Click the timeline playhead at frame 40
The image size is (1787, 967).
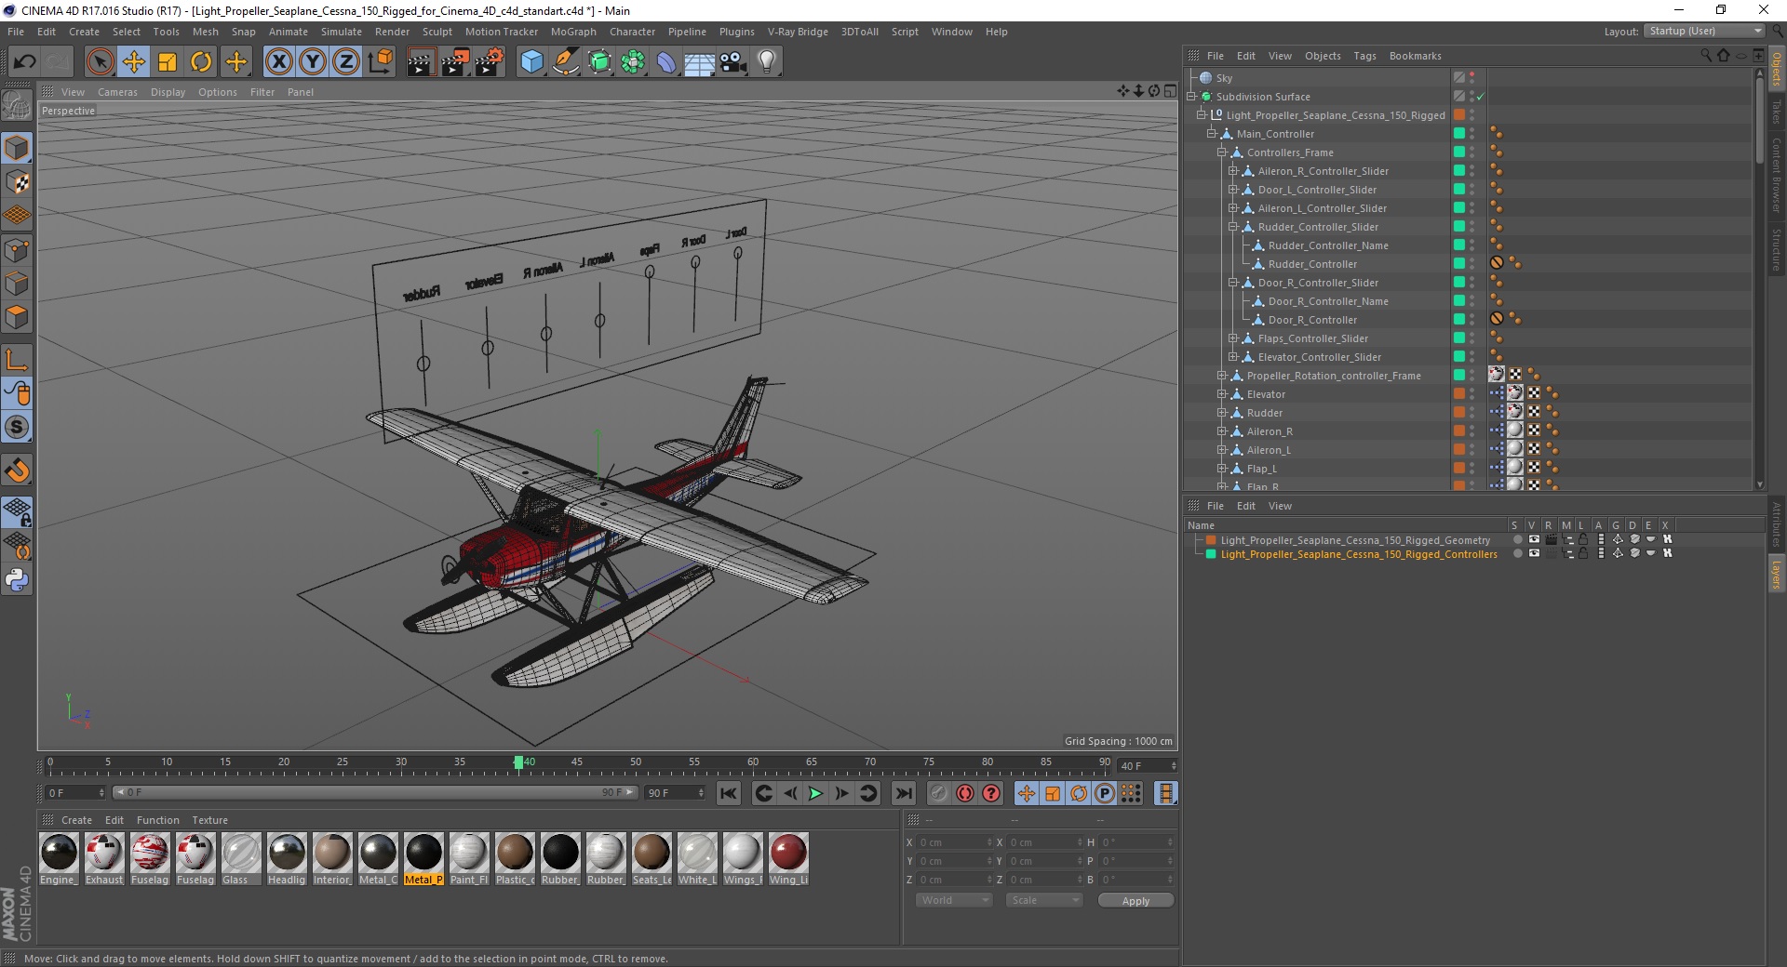click(518, 763)
